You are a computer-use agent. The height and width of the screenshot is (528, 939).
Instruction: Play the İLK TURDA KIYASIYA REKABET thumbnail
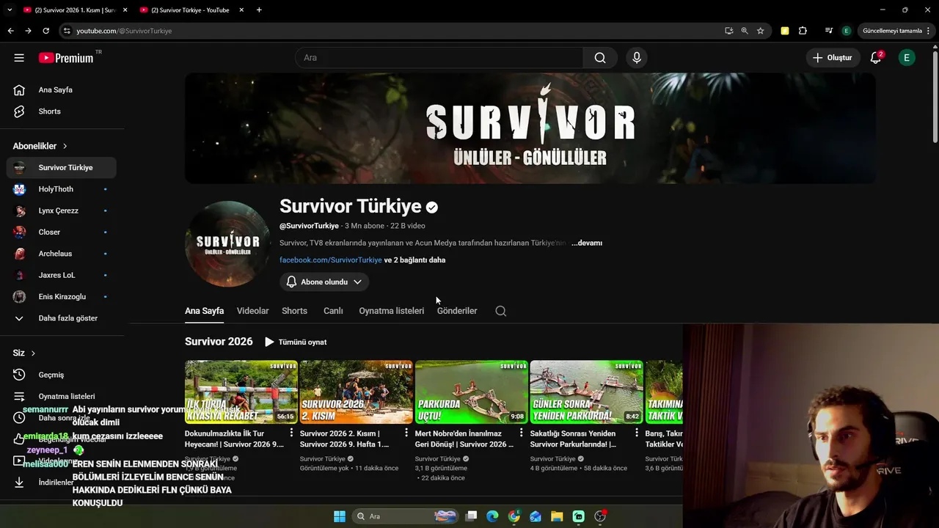(x=241, y=392)
